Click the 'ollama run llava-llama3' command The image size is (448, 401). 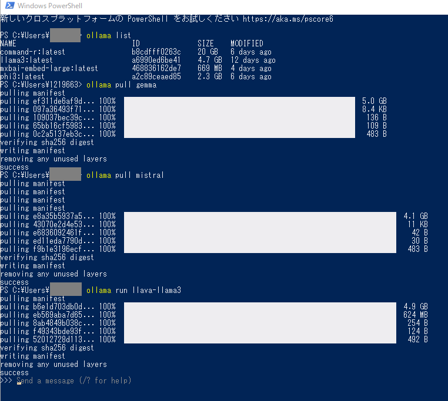pyautogui.click(x=133, y=290)
